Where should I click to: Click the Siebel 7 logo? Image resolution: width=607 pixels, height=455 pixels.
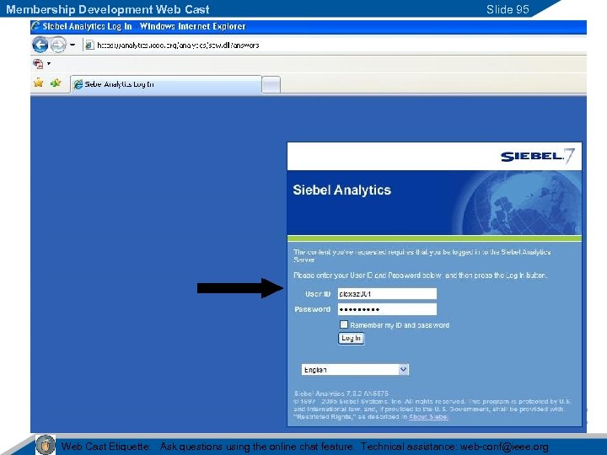pos(537,156)
